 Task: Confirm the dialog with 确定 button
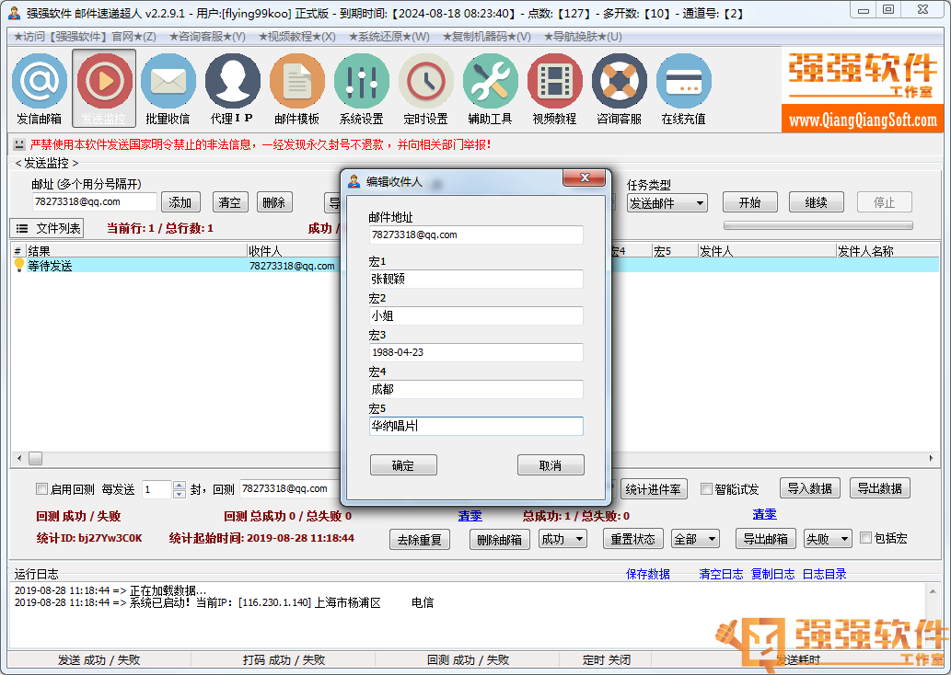403,465
